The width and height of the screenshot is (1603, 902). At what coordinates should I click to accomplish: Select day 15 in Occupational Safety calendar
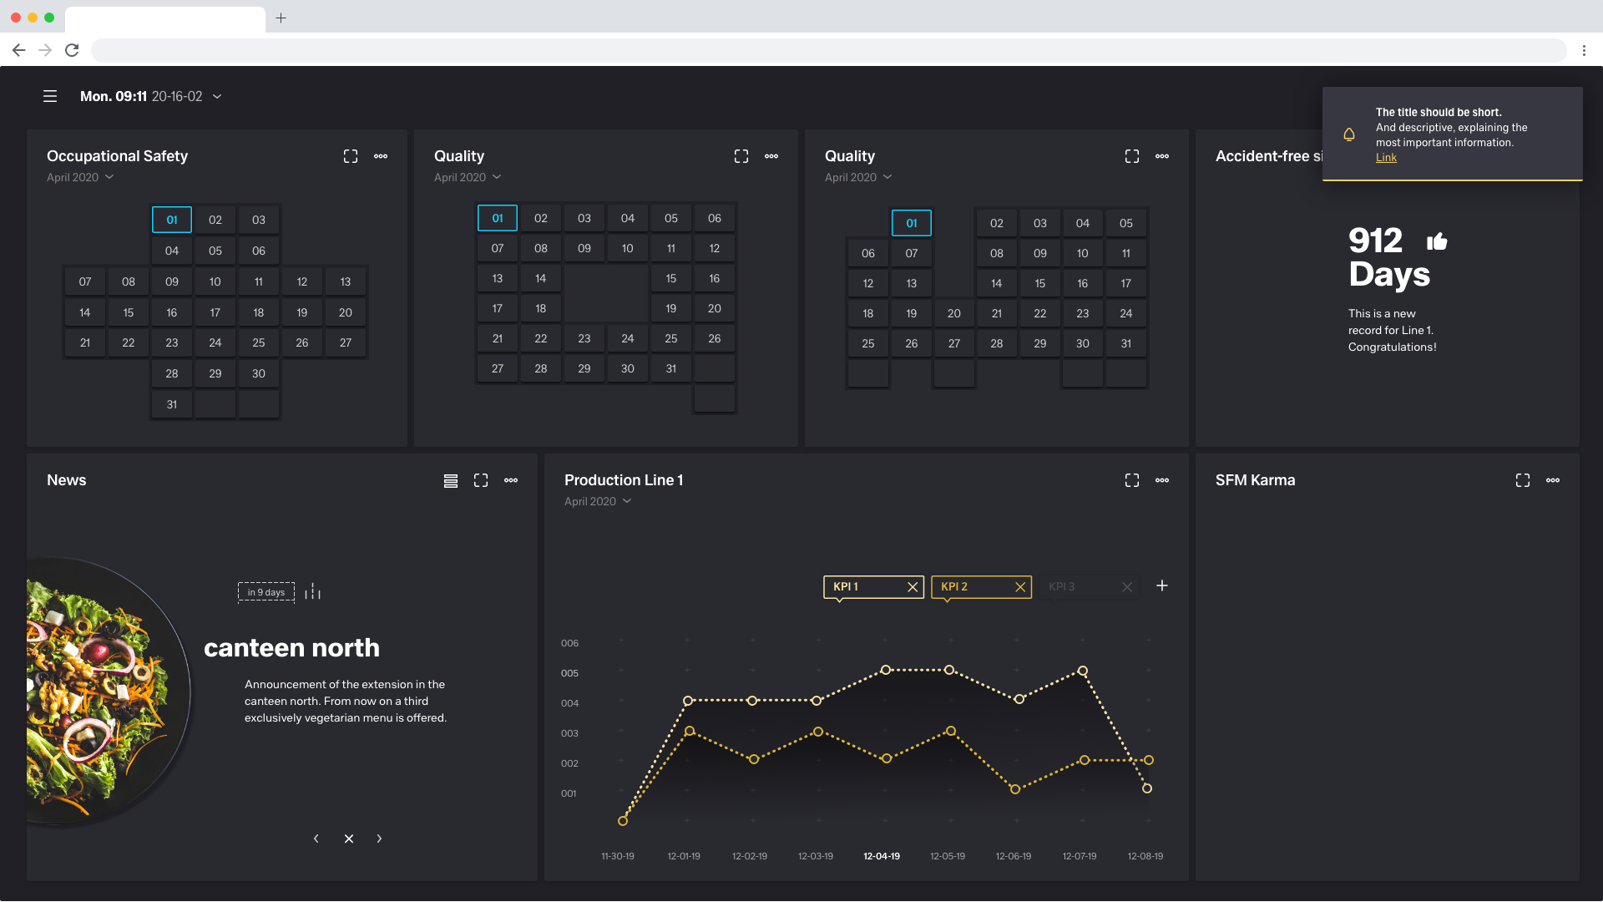(x=129, y=312)
